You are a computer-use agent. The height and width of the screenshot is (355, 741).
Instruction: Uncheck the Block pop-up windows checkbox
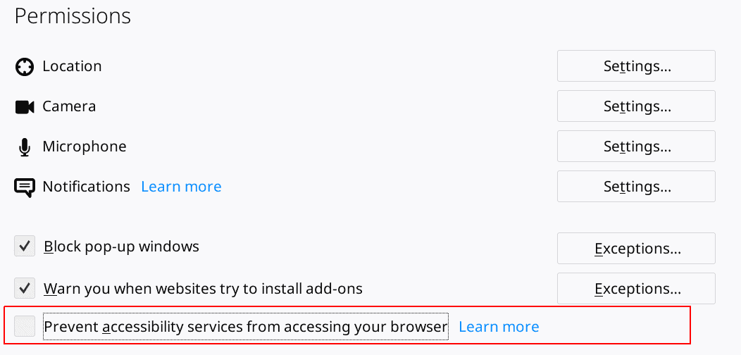point(25,247)
